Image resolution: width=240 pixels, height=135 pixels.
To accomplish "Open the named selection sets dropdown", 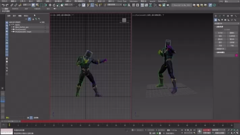I will (x=114, y=5).
